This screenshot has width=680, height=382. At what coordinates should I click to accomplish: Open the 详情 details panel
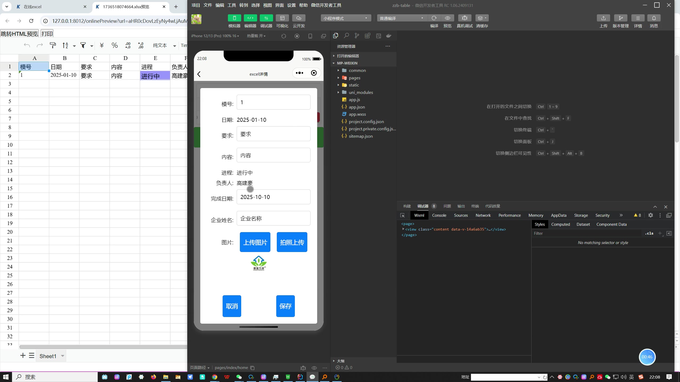pyautogui.click(x=638, y=18)
